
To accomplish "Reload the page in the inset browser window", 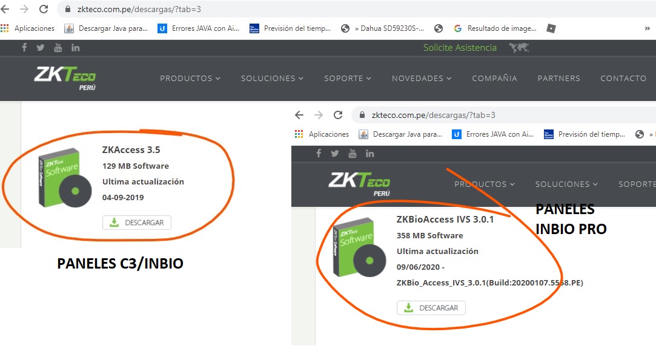I will click(x=338, y=115).
